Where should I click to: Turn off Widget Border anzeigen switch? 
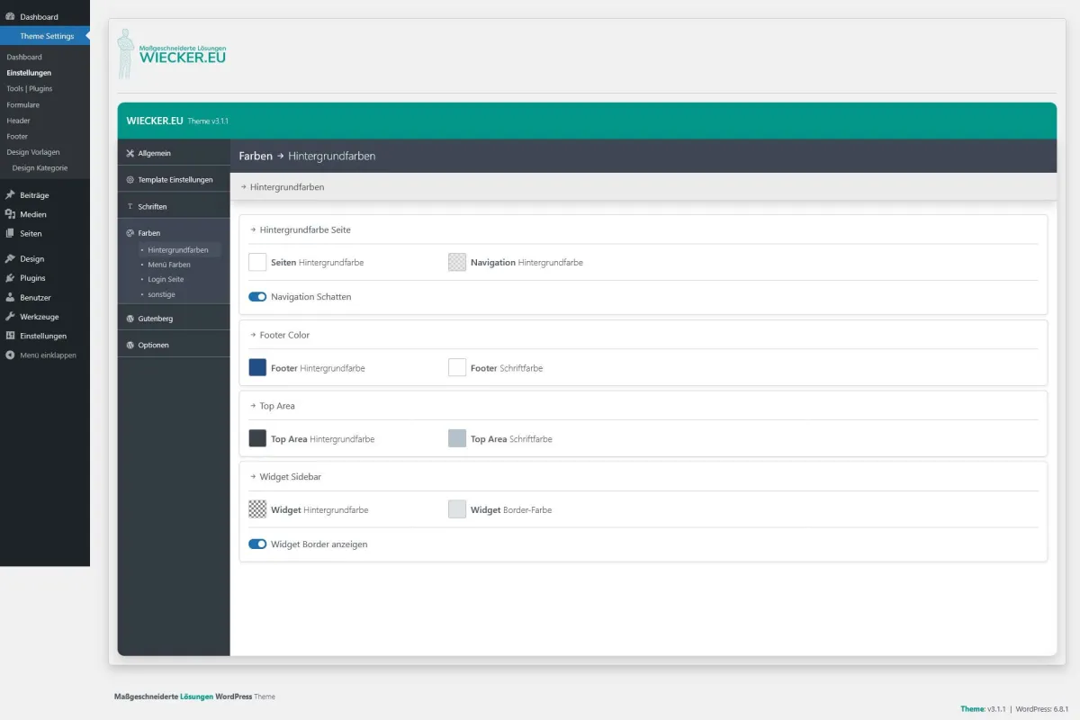click(257, 544)
